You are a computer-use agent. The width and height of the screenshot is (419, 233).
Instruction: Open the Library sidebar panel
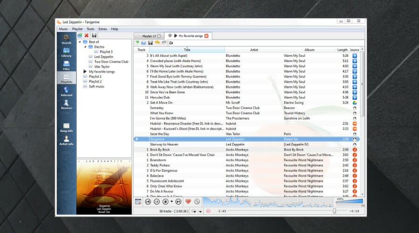(66, 52)
